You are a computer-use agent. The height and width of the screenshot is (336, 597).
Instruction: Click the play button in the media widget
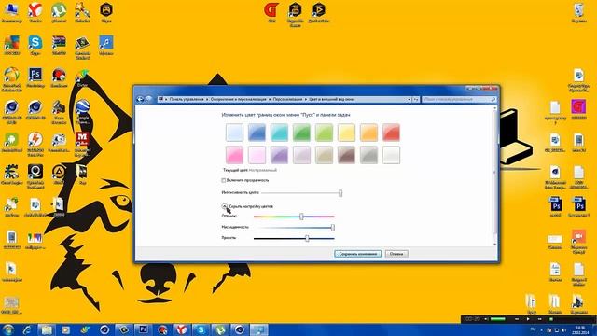528,319
